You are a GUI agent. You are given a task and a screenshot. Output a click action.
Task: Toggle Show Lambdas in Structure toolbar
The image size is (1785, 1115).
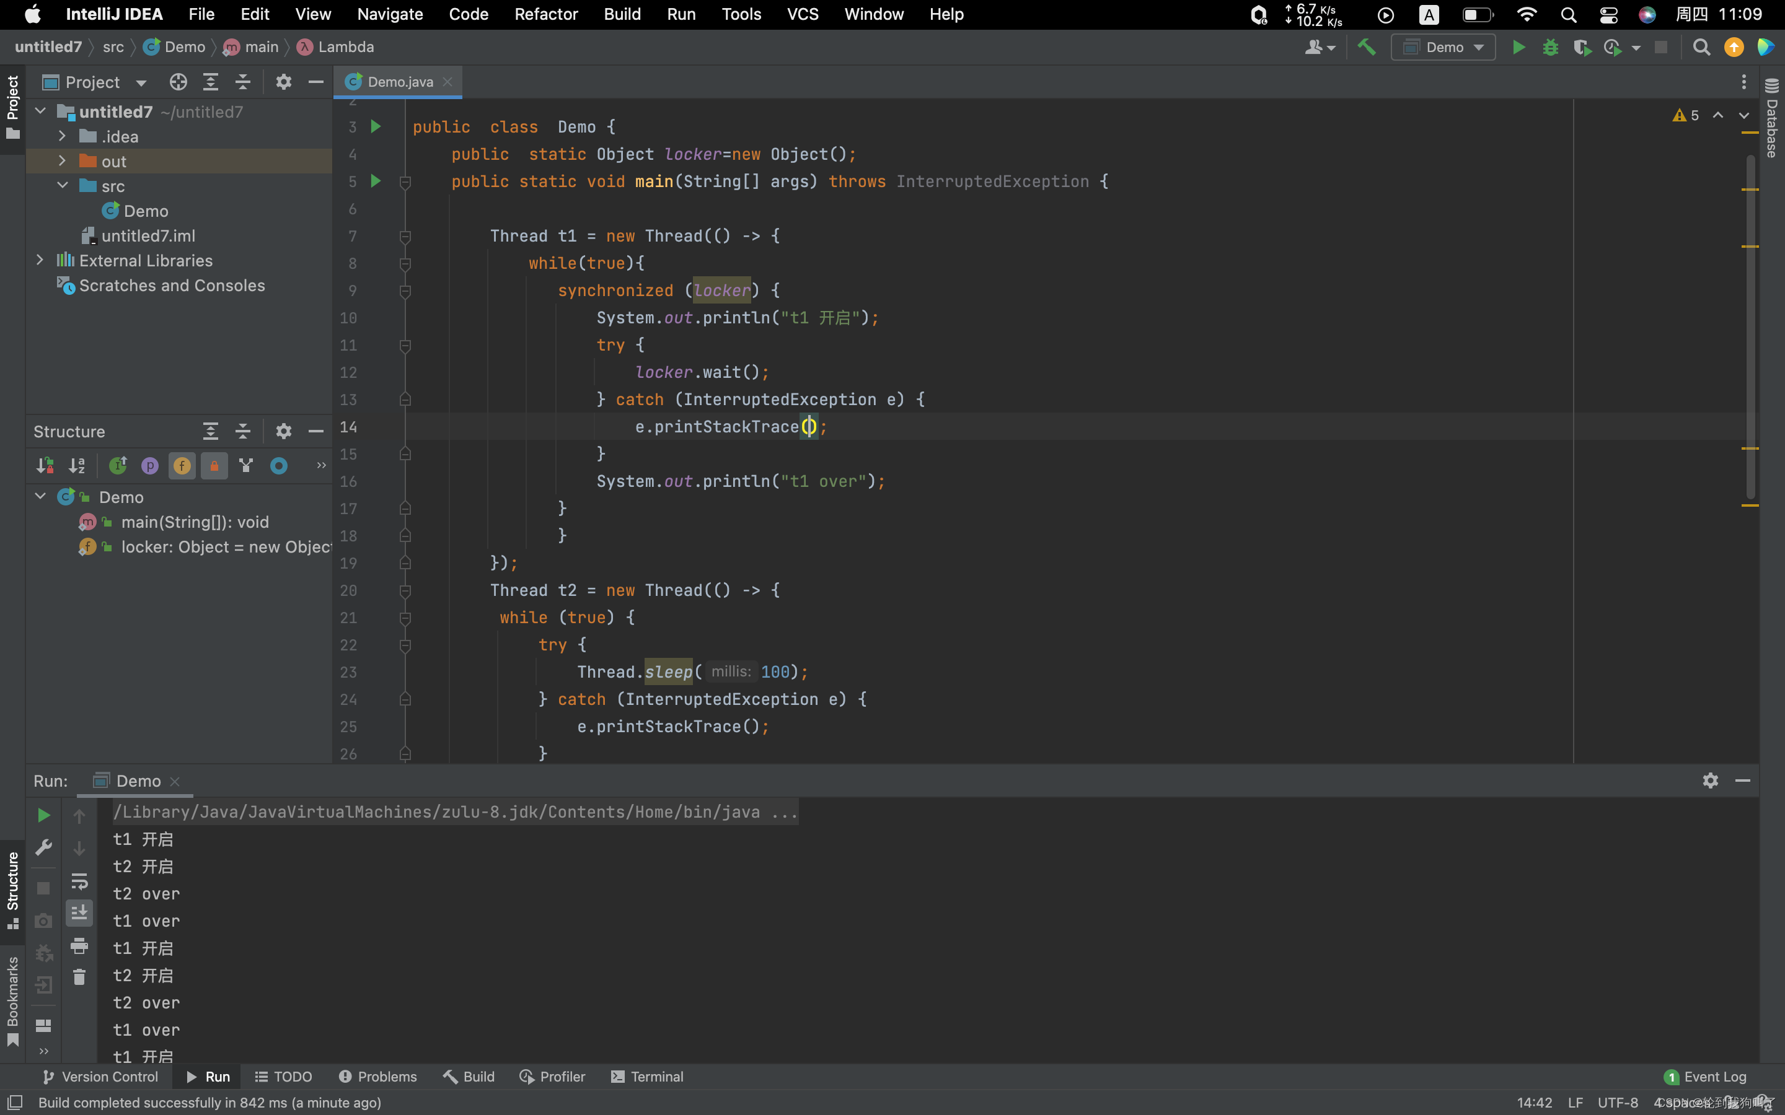pyautogui.click(x=246, y=465)
